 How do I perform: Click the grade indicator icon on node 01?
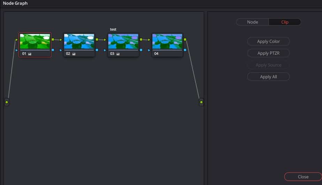pos(30,54)
